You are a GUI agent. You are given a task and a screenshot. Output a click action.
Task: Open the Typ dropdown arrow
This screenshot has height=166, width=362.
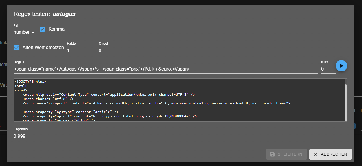tap(33, 32)
